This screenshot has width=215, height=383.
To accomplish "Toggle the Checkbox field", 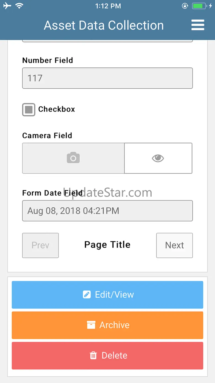I will point(29,110).
